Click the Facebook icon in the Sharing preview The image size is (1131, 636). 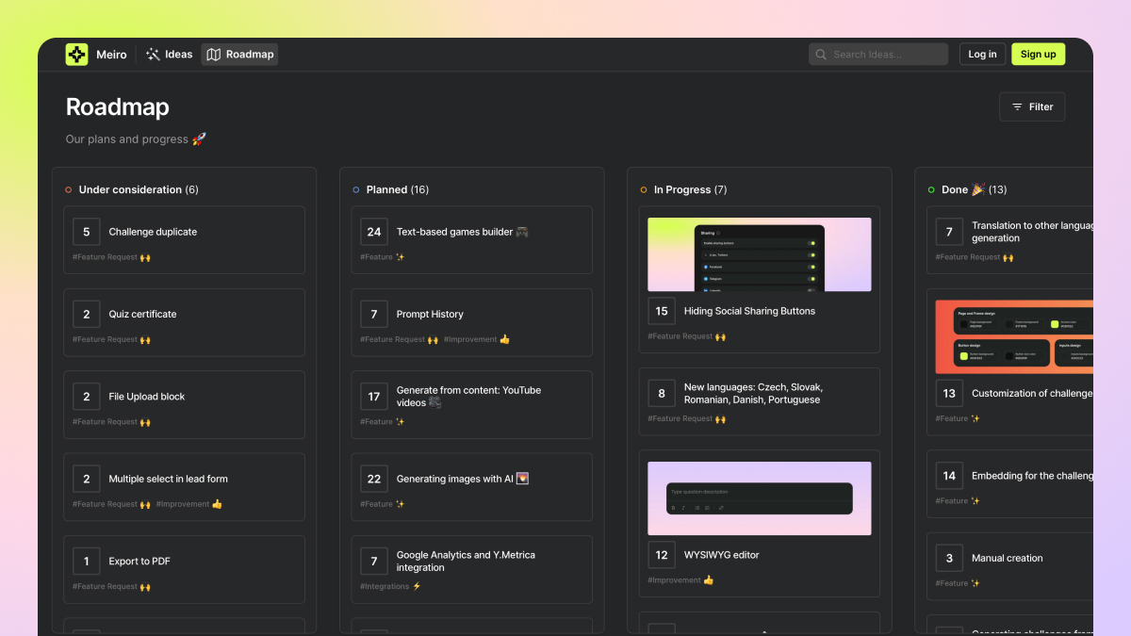click(705, 267)
